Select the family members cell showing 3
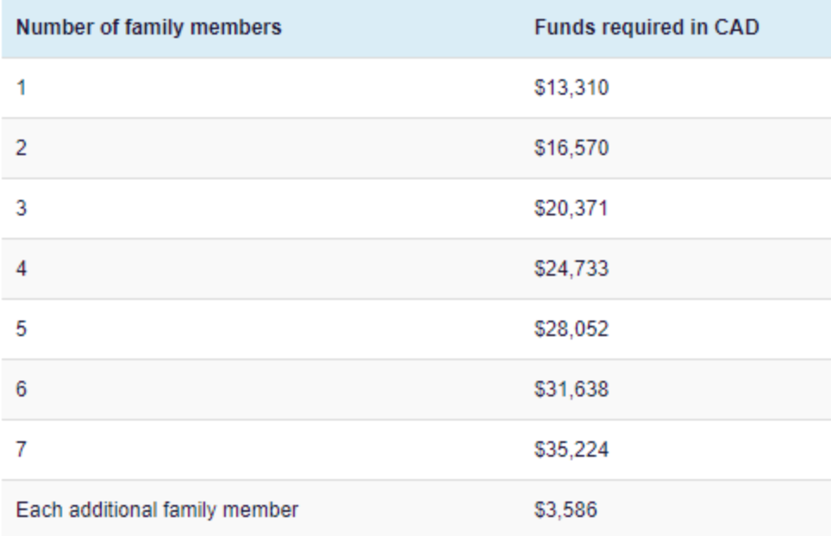The width and height of the screenshot is (831, 536). 21,208
